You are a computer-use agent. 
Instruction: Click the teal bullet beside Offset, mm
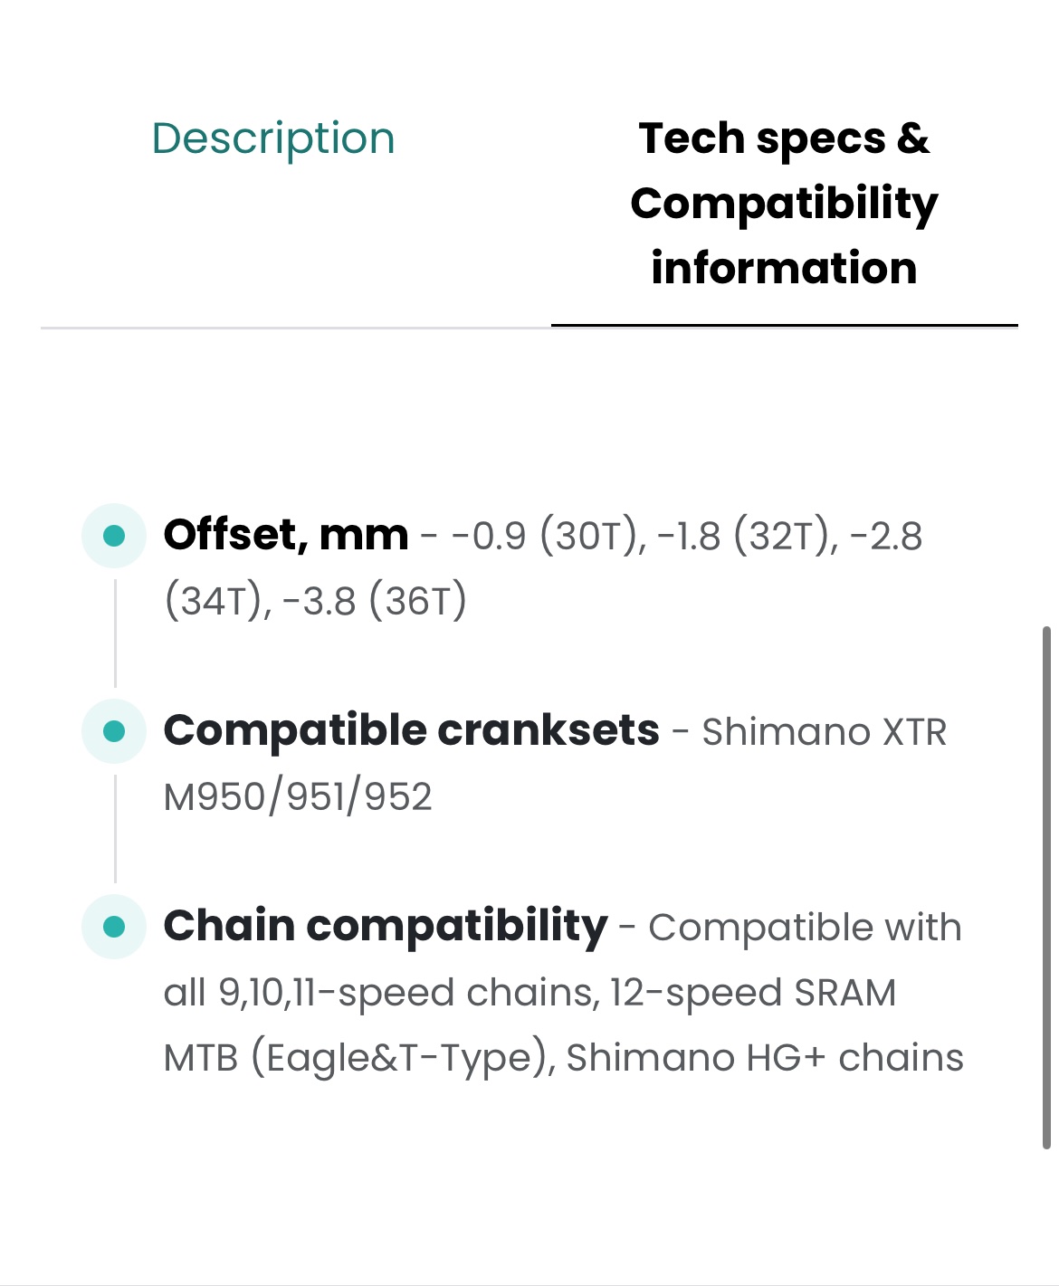pos(114,536)
